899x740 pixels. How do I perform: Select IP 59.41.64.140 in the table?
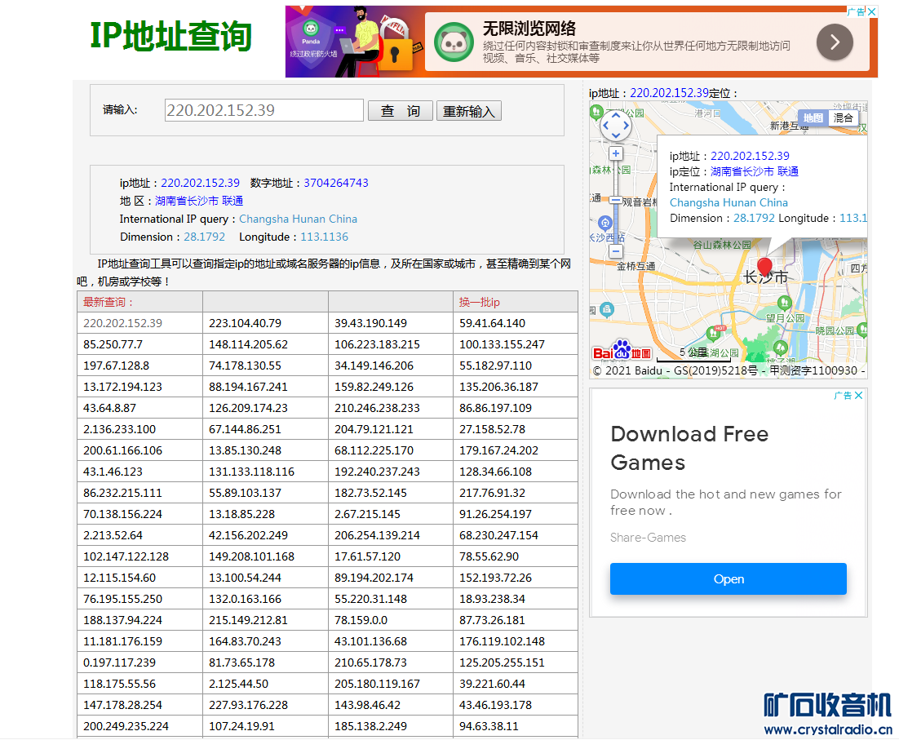492,323
